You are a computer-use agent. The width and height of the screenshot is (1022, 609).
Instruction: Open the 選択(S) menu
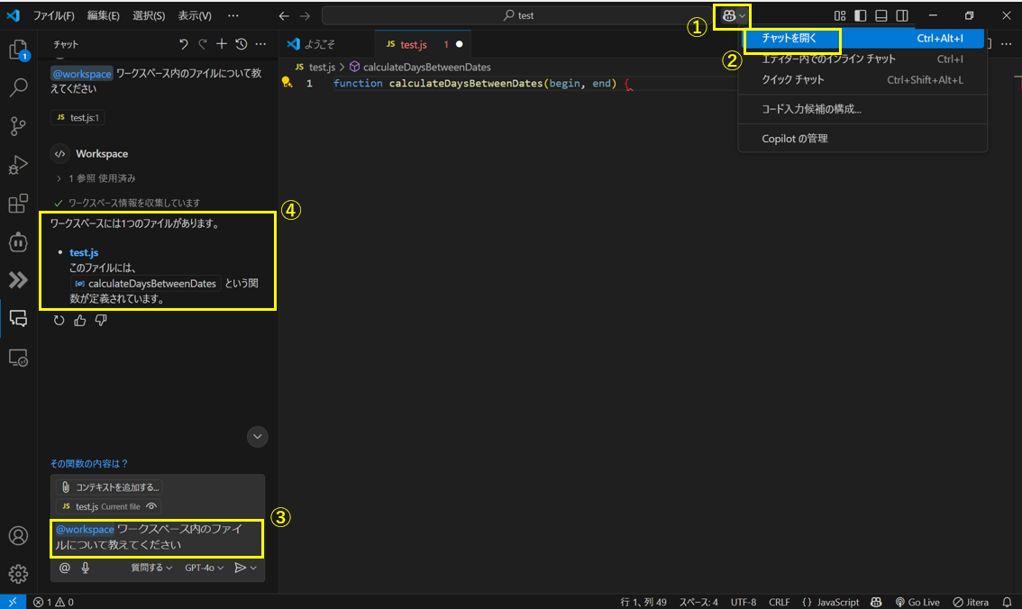[x=149, y=15]
